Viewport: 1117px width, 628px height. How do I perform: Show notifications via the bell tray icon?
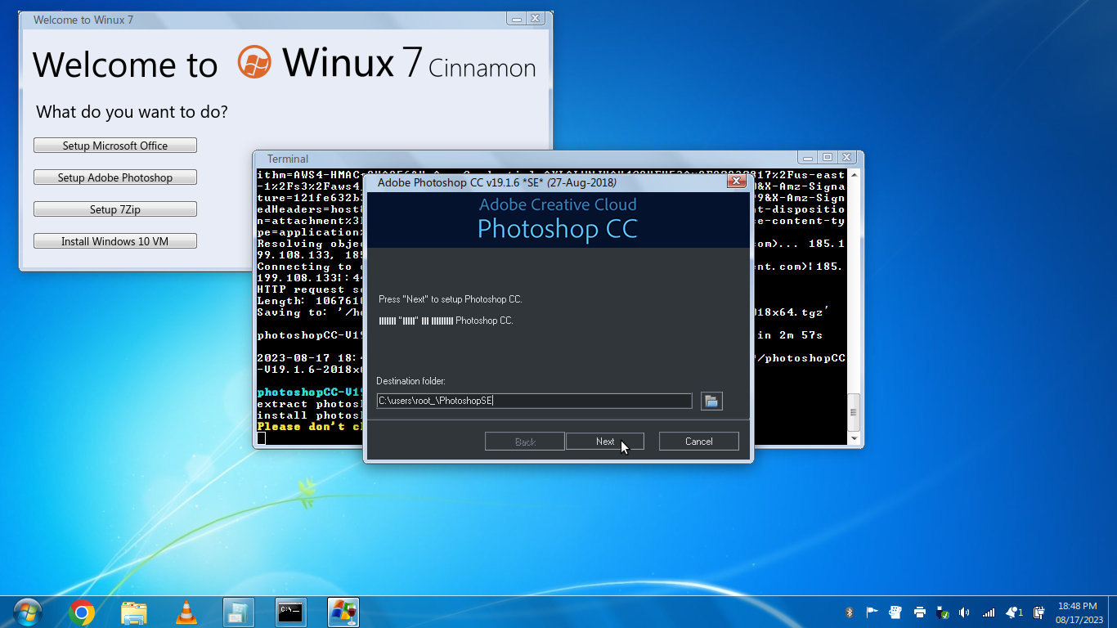click(1014, 612)
